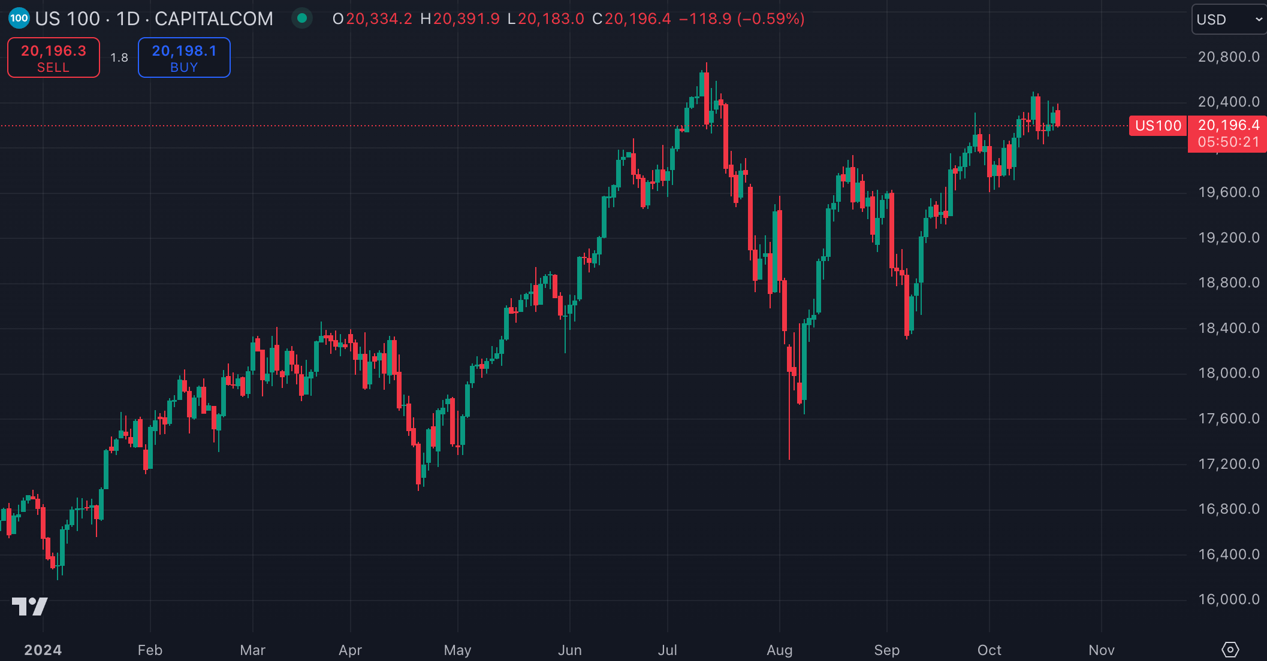Click the 16,800.0 price axis label
1267x661 pixels.
pos(1229,509)
